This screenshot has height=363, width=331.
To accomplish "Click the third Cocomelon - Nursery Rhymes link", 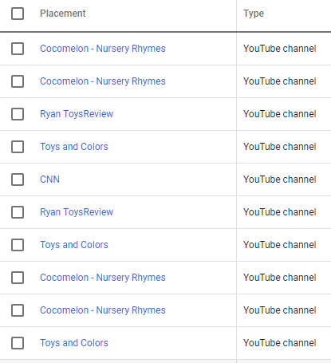I will 103,278.
